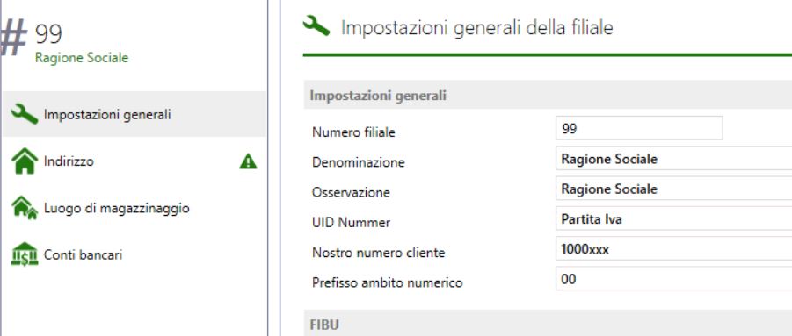Click the FIBU section header
The width and height of the screenshot is (792, 336).
tap(548, 324)
